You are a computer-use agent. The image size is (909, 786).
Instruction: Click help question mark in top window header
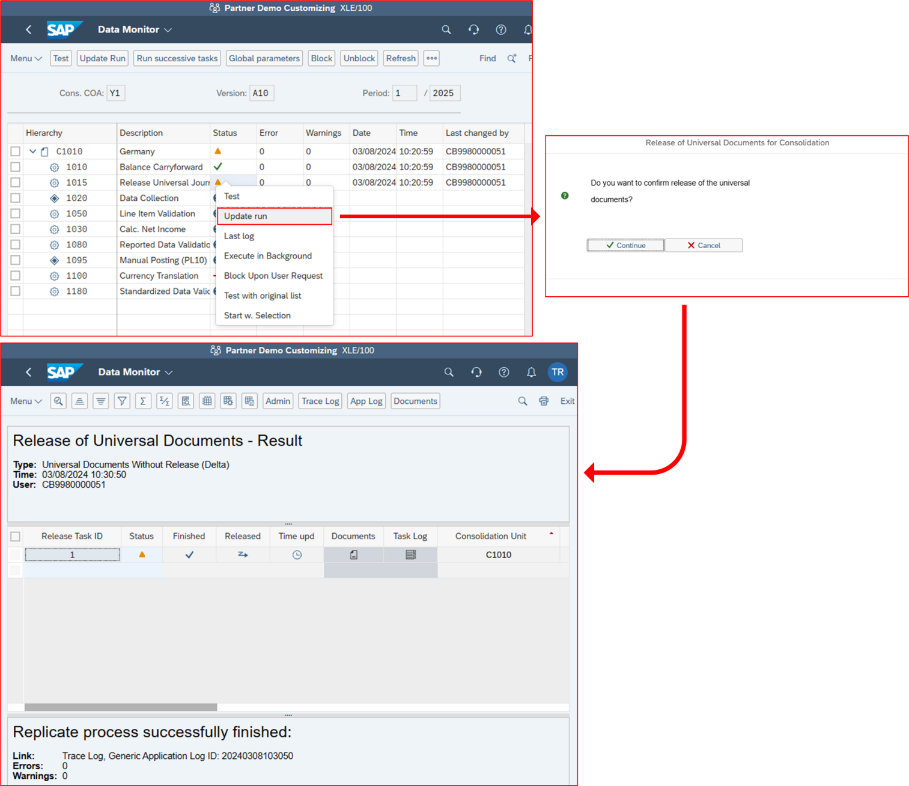[x=501, y=29]
